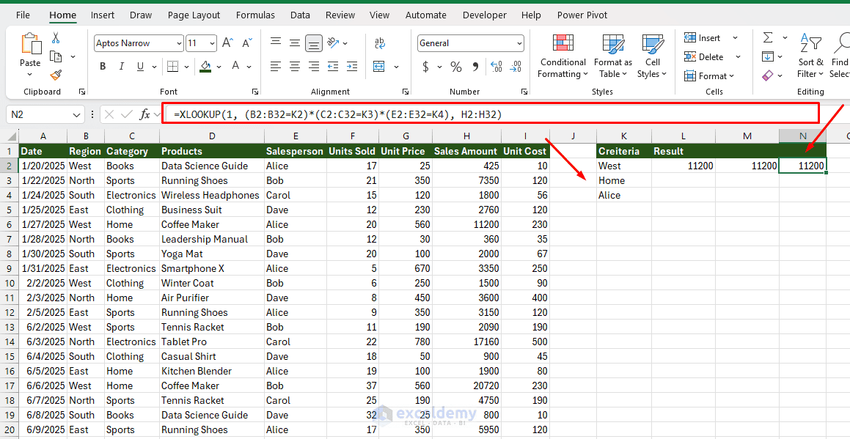Open the font name dropdown
This screenshot has width=850, height=439.
click(180, 43)
